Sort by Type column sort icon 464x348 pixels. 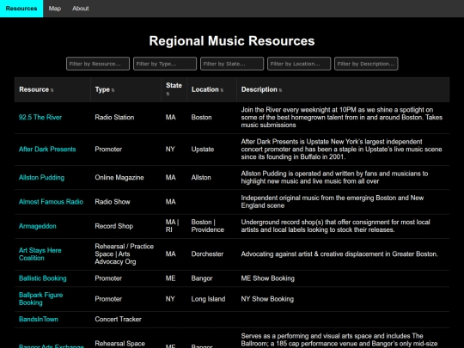point(113,90)
